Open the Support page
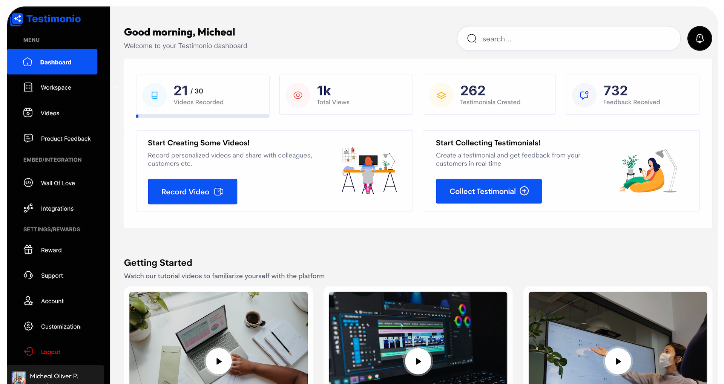The height and width of the screenshot is (384, 724). [52, 275]
